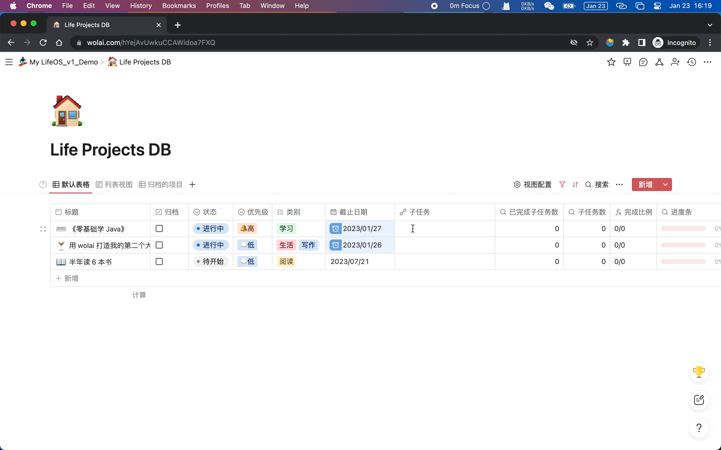Click the help question mark button
The width and height of the screenshot is (721, 450).
(699, 428)
